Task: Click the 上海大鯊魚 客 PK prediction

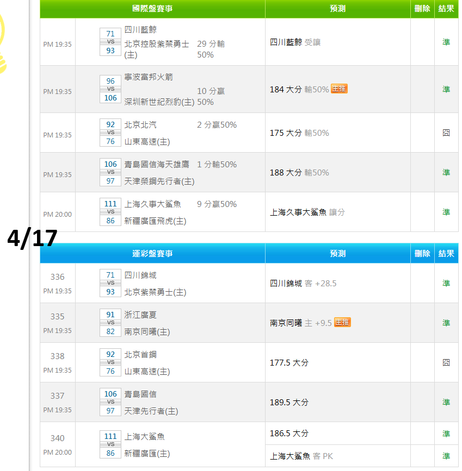Action: 301,456
